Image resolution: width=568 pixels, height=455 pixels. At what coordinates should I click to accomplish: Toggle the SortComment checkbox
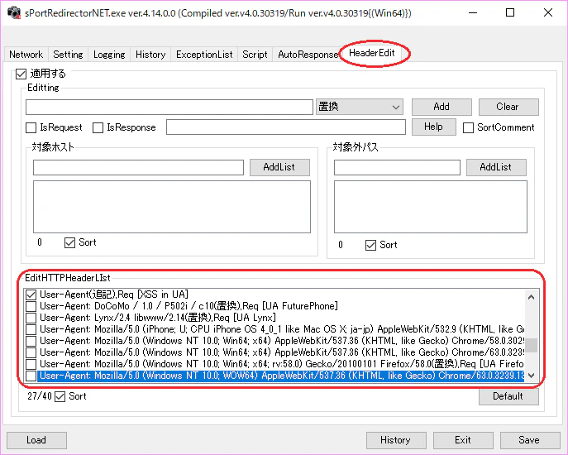pos(468,127)
